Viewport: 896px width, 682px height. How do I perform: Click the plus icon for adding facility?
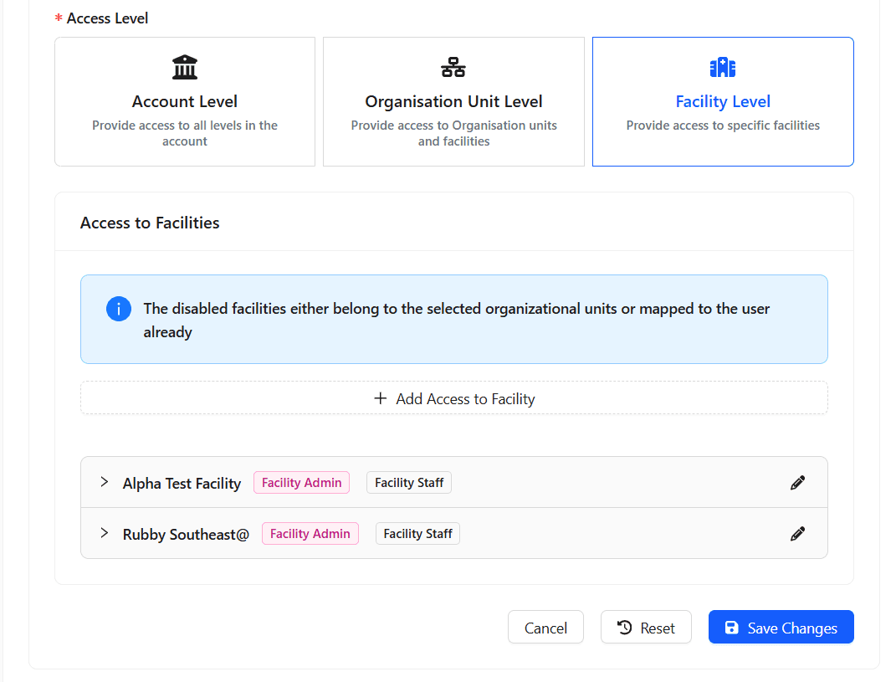(381, 398)
